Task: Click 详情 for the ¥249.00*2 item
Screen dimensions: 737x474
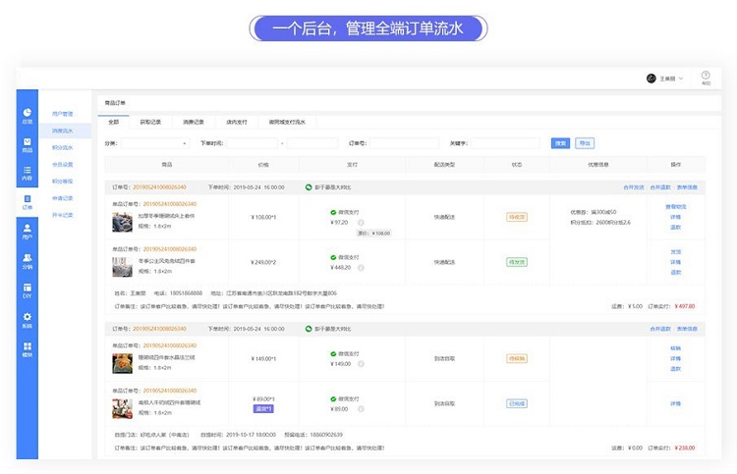Action: coord(676,262)
